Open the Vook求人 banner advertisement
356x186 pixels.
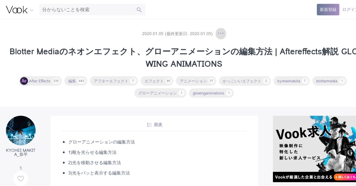pos(314,149)
